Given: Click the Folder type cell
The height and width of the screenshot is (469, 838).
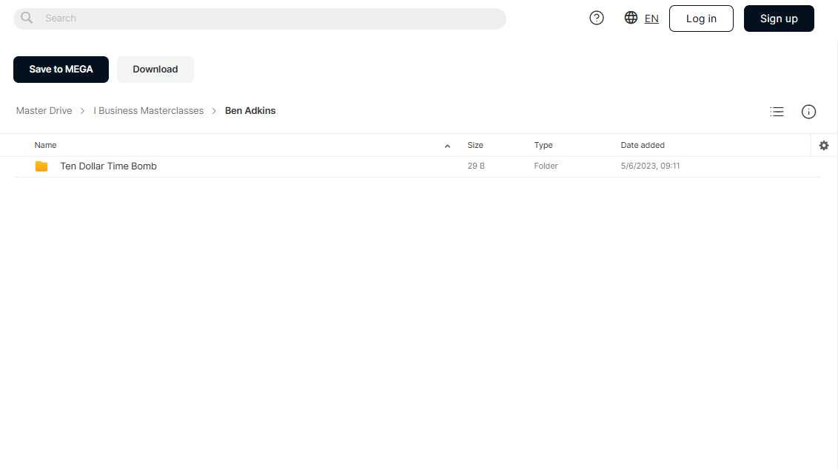Looking at the screenshot, I should tap(546, 166).
